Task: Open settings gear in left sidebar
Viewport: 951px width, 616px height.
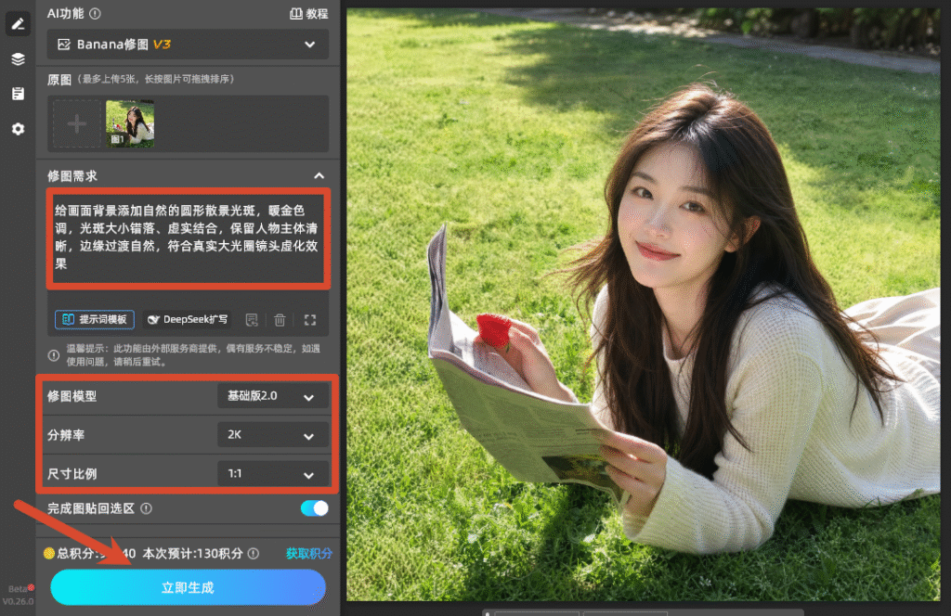Action: pyautogui.click(x=18, y=129)
